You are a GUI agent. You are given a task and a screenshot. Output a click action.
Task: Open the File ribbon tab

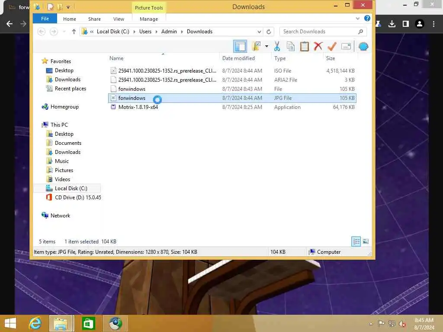coord(45,19)
